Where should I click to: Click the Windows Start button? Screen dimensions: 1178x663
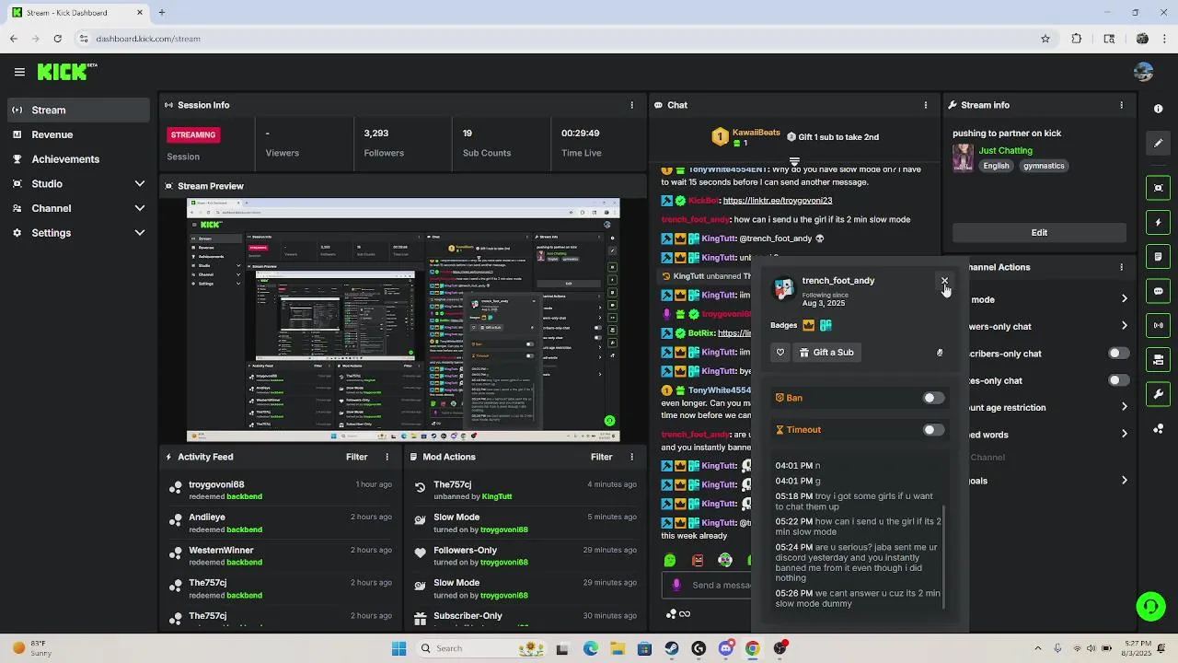coord(398,648)
